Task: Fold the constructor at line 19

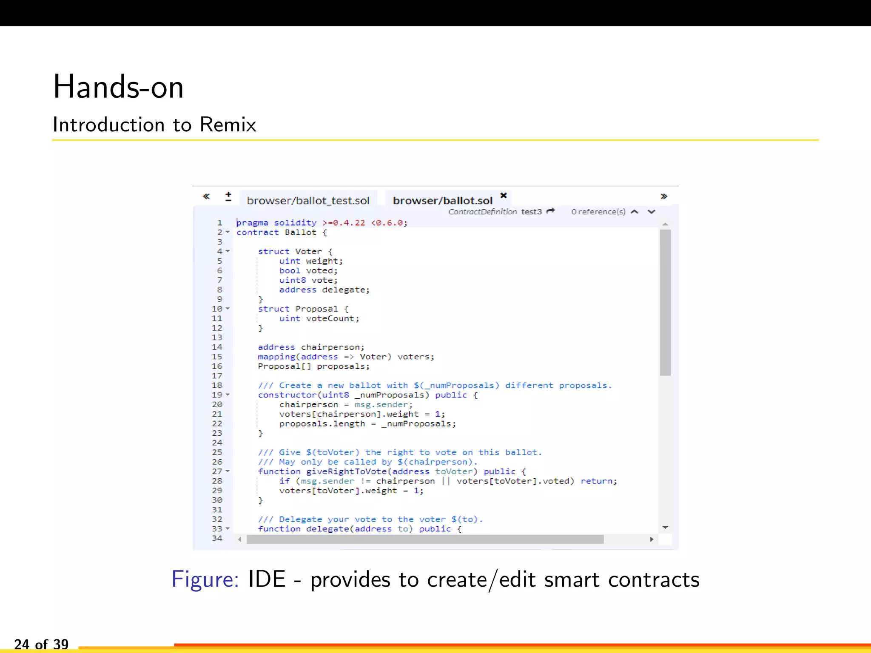Action: pyautogui.click(x=228, y=395)
